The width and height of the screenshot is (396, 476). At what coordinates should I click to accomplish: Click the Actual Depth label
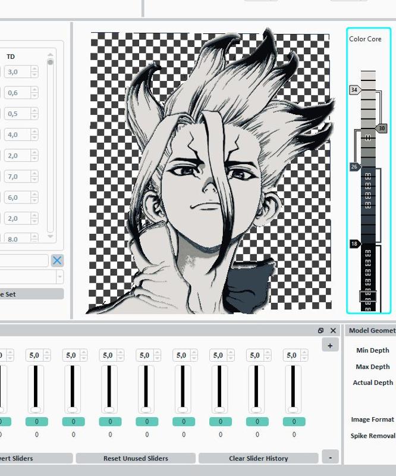click(x=373, y=383)
